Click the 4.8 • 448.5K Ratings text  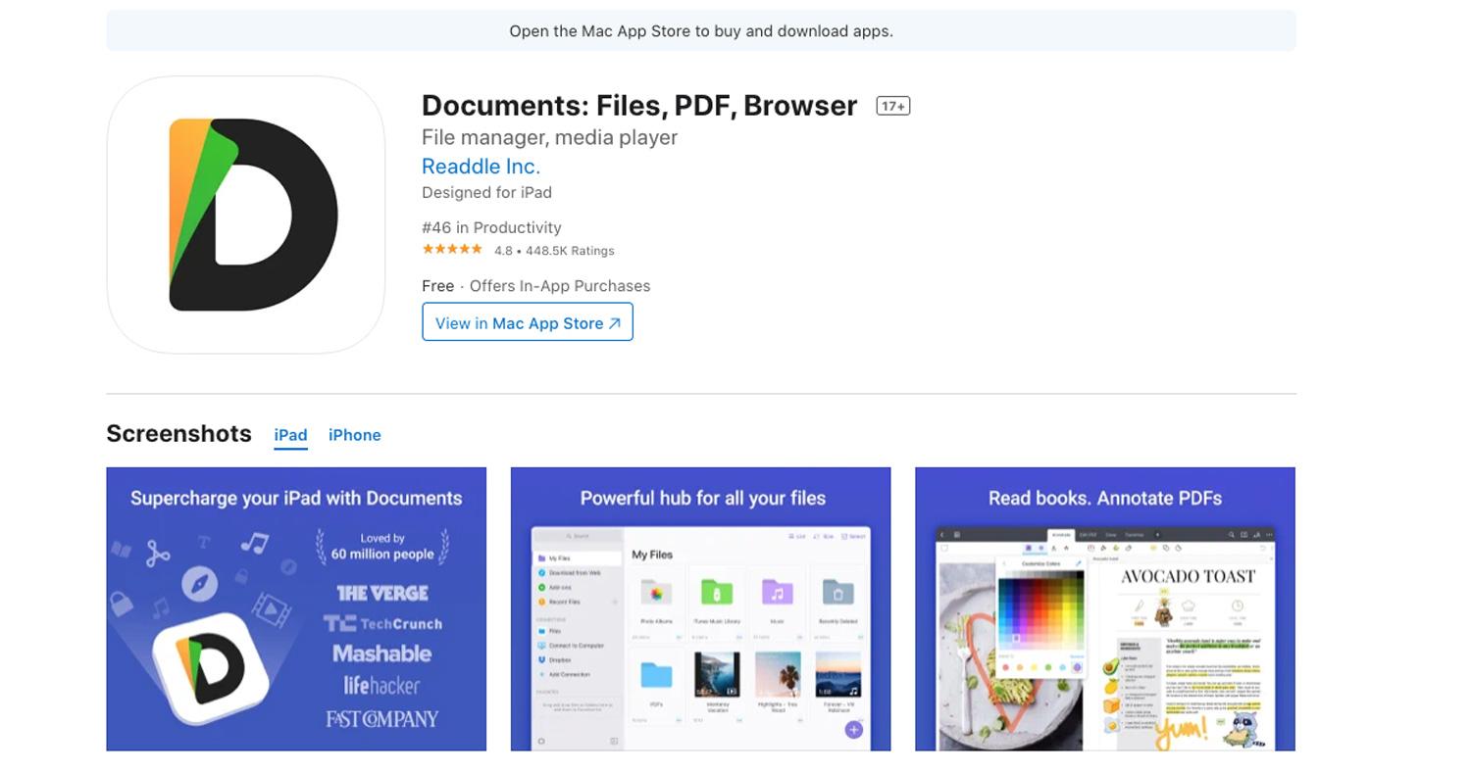554,251
